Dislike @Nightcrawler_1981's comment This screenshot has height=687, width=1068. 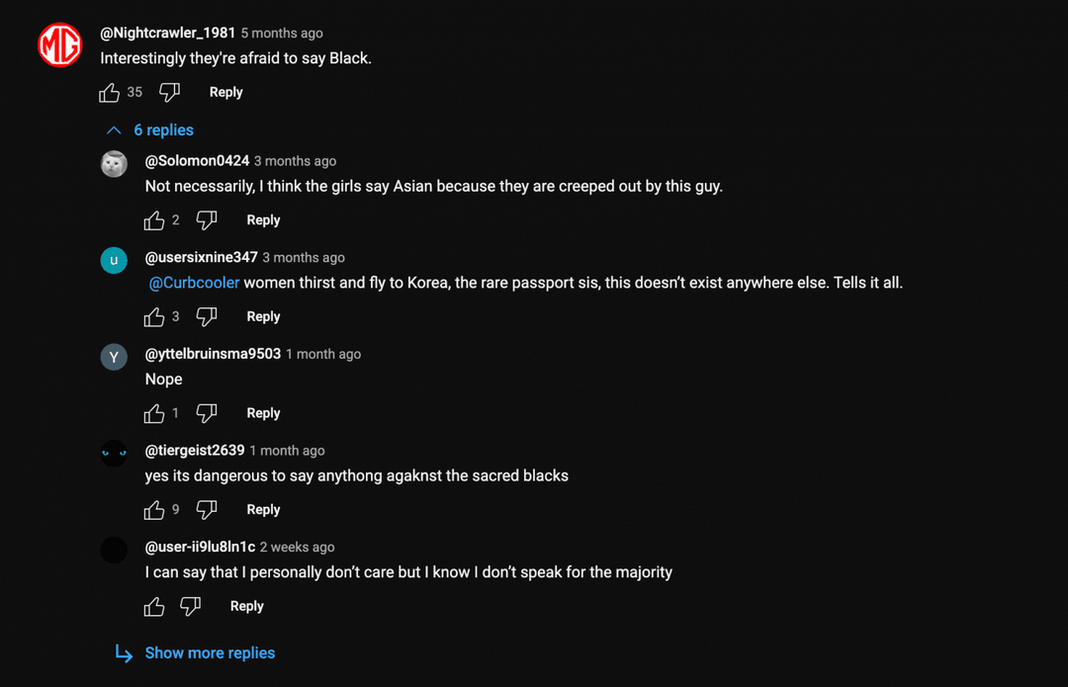click(169, 91)
